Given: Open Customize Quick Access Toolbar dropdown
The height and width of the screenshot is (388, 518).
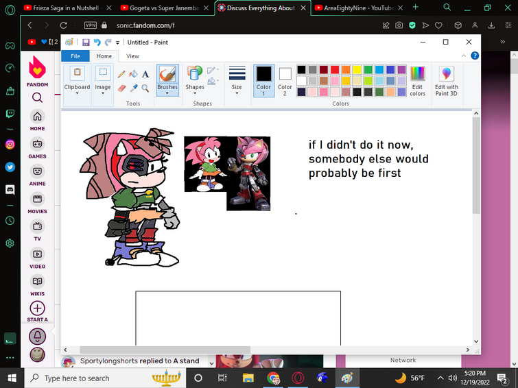Looking at the screenshot, I should pyautogui.click(x=117, y=43).
